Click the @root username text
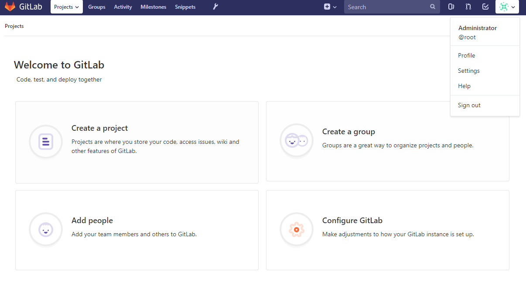Image resolution: width=526 pixels, height=282 pixels. point(467,37)
